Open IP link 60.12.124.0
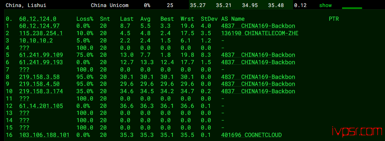385x141 pixels. pos(38,19)
